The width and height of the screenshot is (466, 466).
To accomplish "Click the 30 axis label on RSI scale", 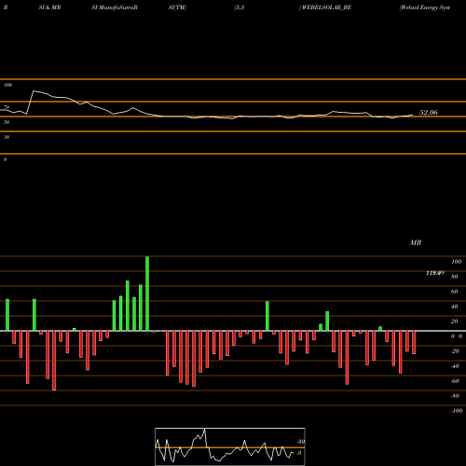I will 7,137.
